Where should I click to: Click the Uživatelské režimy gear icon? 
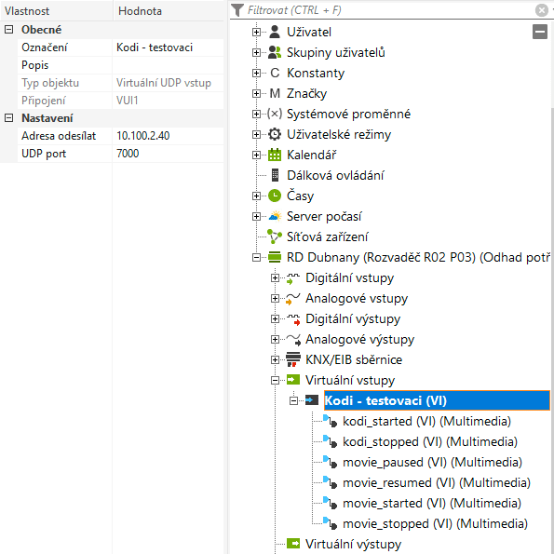click(x=275, y=134)
